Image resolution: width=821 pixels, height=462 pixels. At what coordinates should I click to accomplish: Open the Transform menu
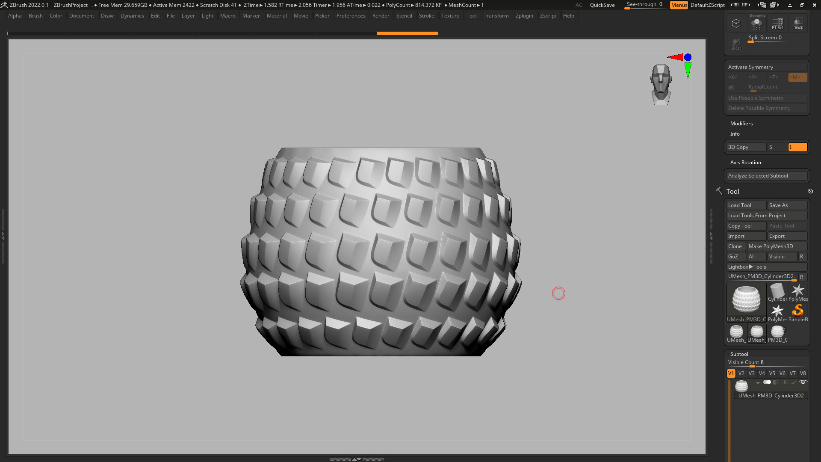496,16
